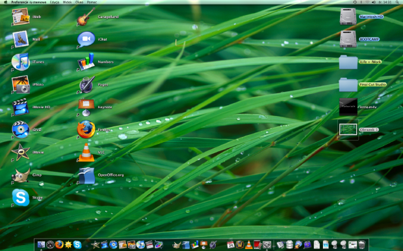Click the clock in menu bar
Screen dimensions: 403x251
pos(385,2)
